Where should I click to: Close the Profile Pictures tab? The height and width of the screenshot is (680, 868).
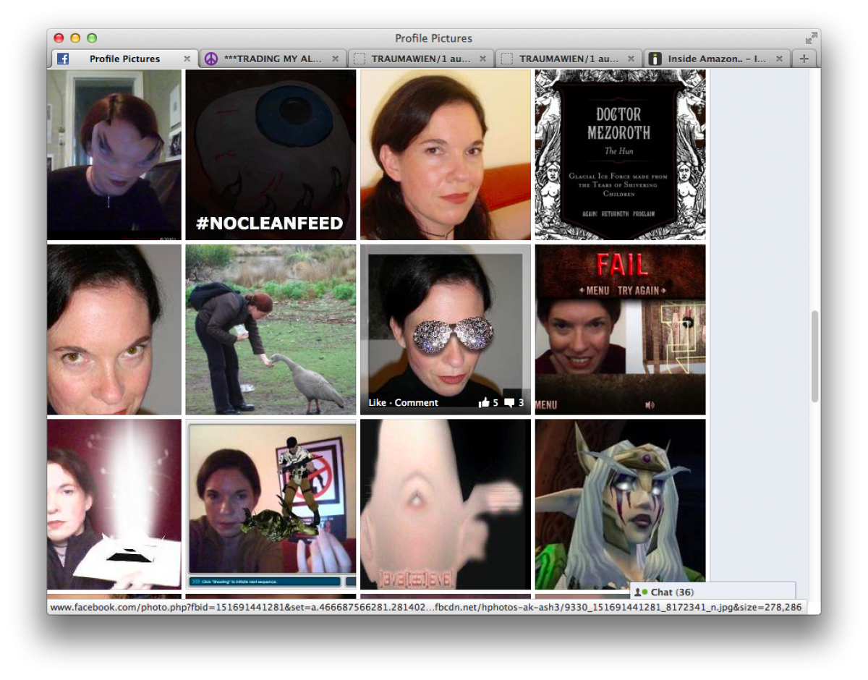pos(187,59)
